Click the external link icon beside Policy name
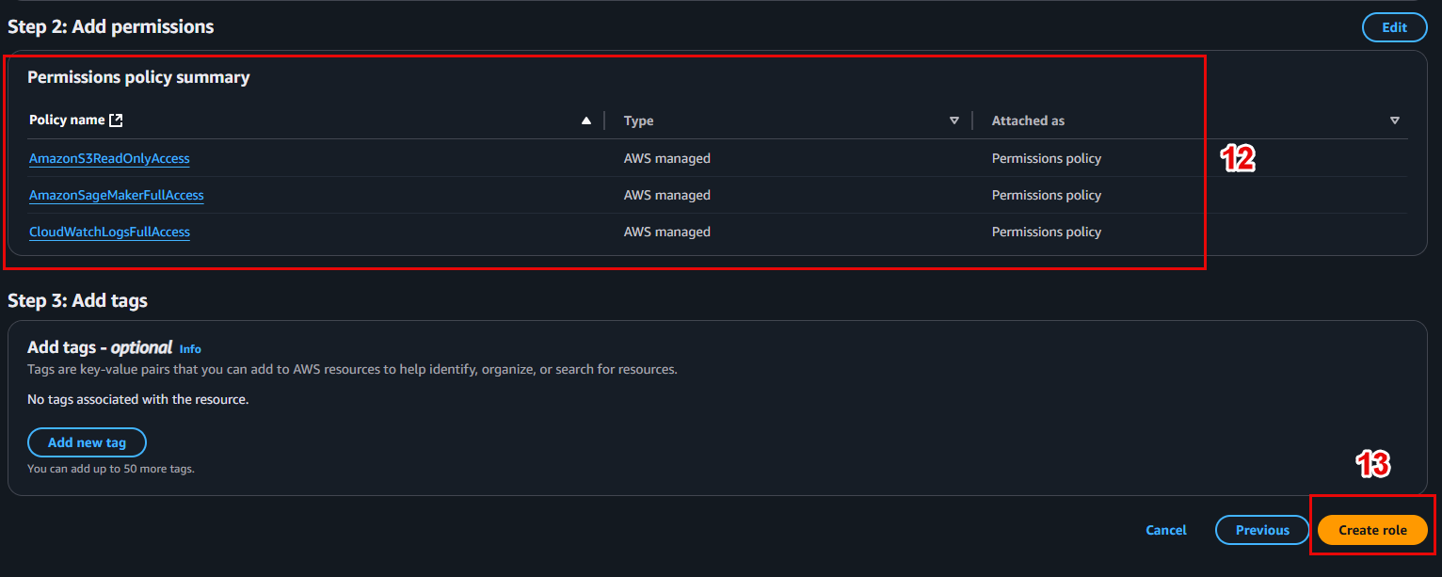The height and width of the screenshot is (577, 1442). pyautogui.click(x=116, y=120)
